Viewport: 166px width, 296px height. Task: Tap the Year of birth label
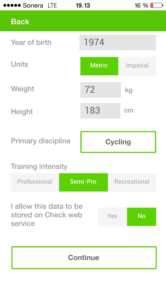click(31, 42)
